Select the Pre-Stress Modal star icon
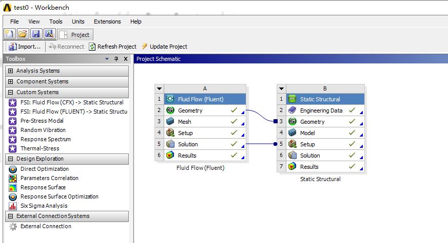 12,121
